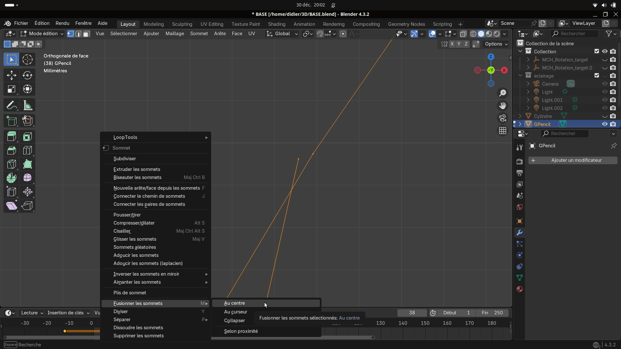
Task: Uncheck the eclairage collection checkbox
Action: point(597,76)
